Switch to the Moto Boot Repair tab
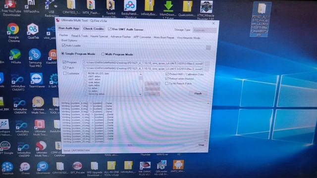Viewport: 317px width, 178px height. [x=164, y=38]
